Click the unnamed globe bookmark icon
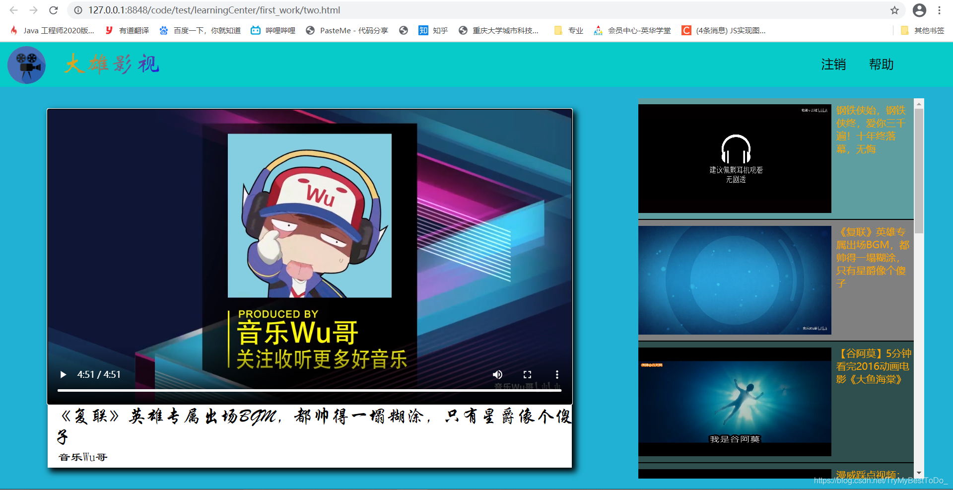This screenshot has height=490, width=953. coord(404,30)
